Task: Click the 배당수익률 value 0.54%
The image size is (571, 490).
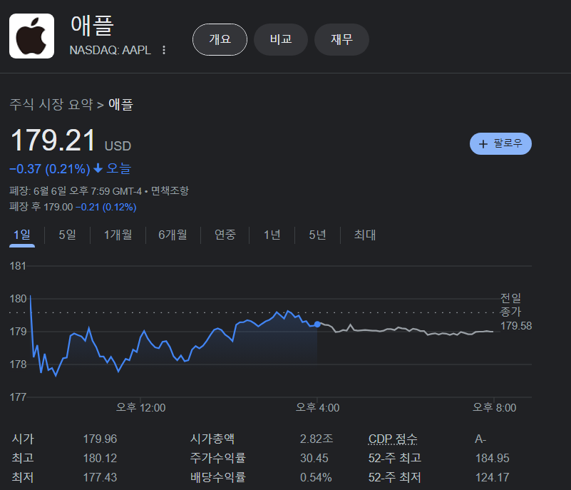Action: point(316,478)
